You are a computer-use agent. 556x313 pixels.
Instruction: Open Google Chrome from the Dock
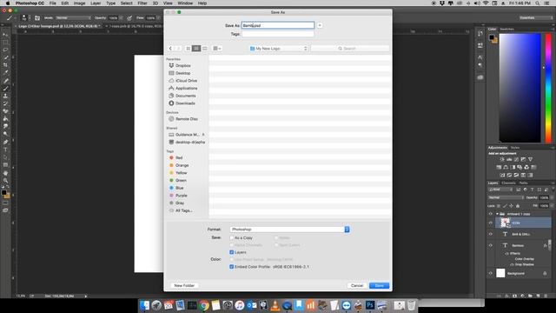204,305
